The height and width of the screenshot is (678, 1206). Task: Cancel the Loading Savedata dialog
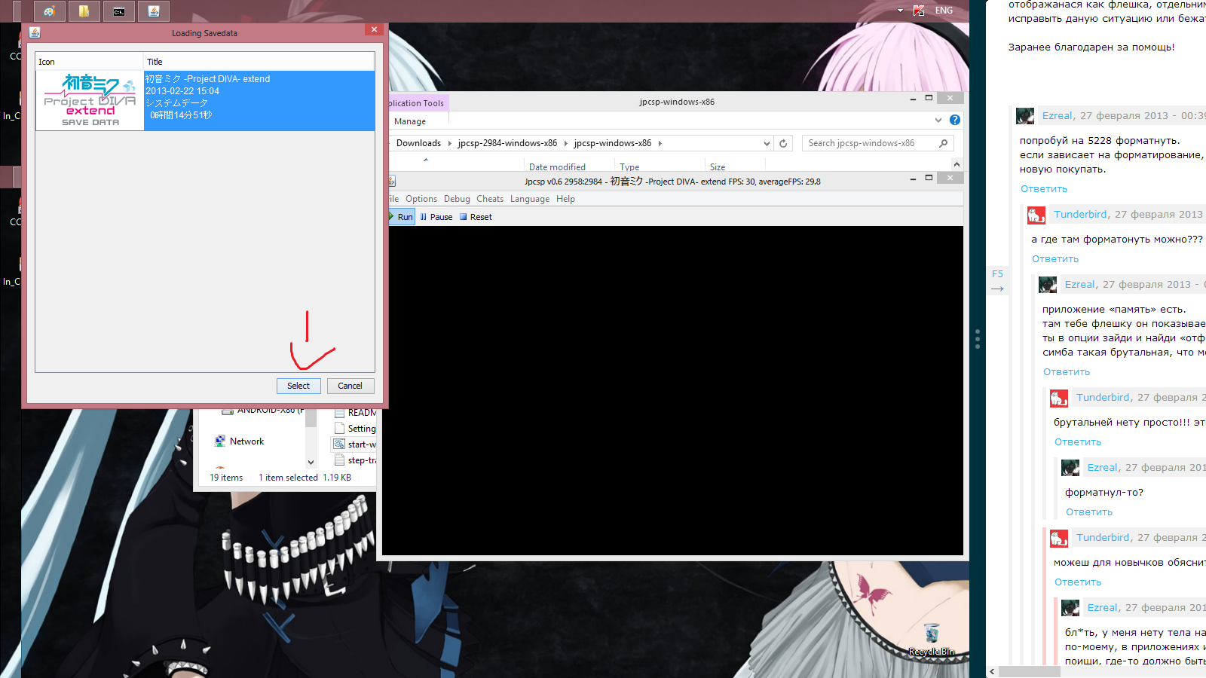click(x=350, y=386)
